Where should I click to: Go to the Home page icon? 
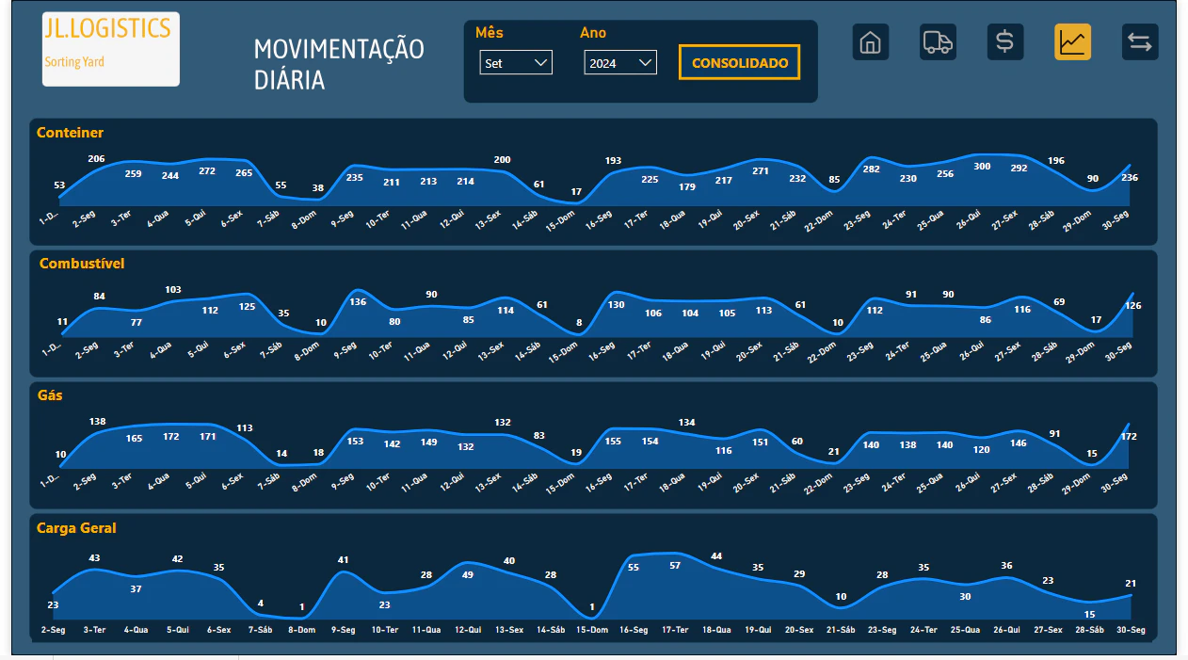(x=871, y=42)
